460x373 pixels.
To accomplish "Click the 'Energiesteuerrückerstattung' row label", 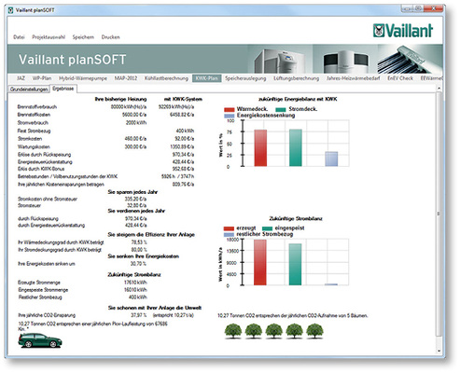I will (x=45, y=162).
